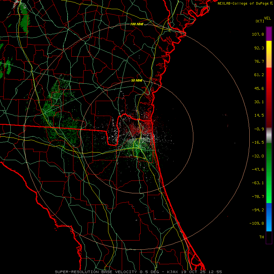Click the -0.9 legend value
The width and height of the screenshot is (274, 274).
(x=259, y=129)
